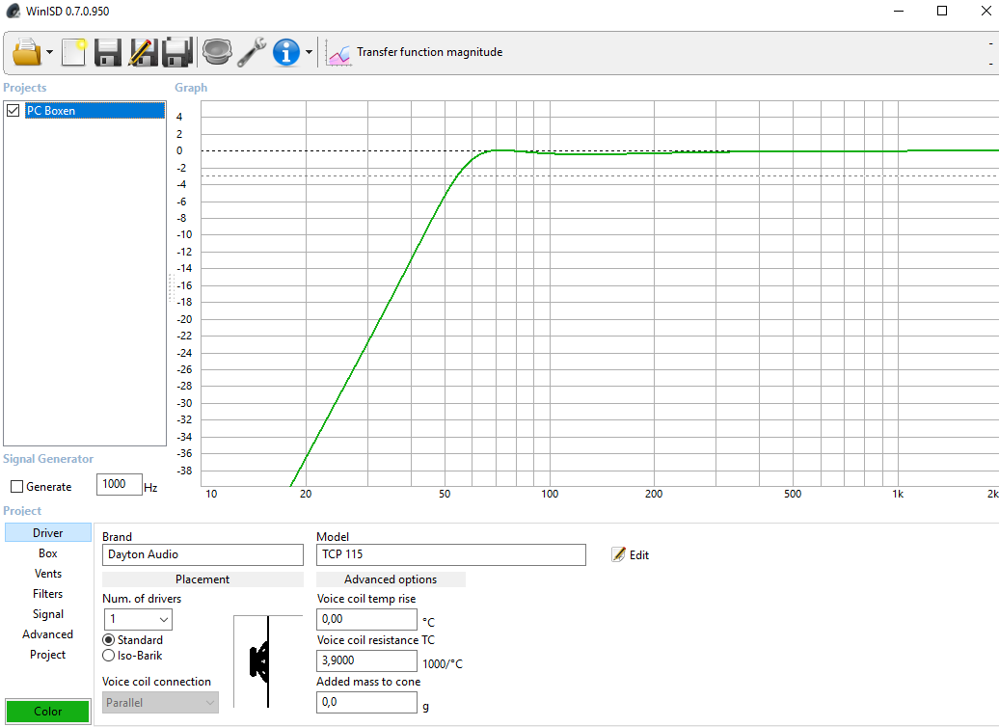
Task: Open the Transfer function magnitude graph selector
Action: point(414,52)
